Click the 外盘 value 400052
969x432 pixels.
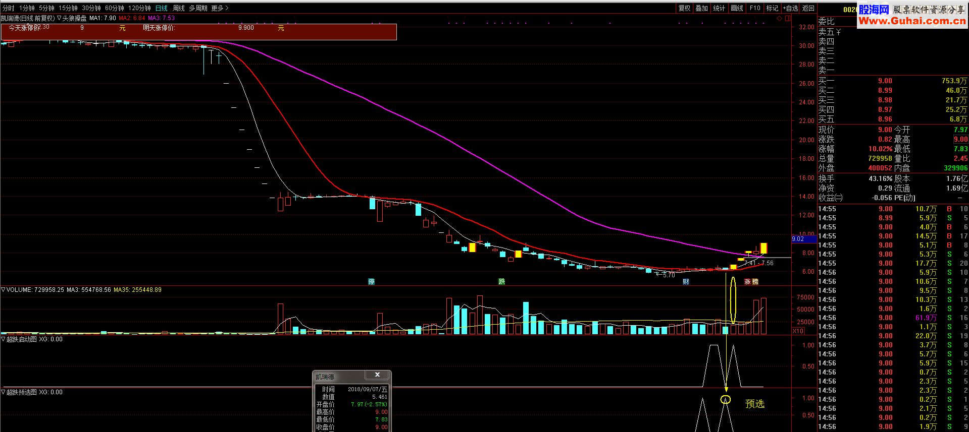(879, 168)
